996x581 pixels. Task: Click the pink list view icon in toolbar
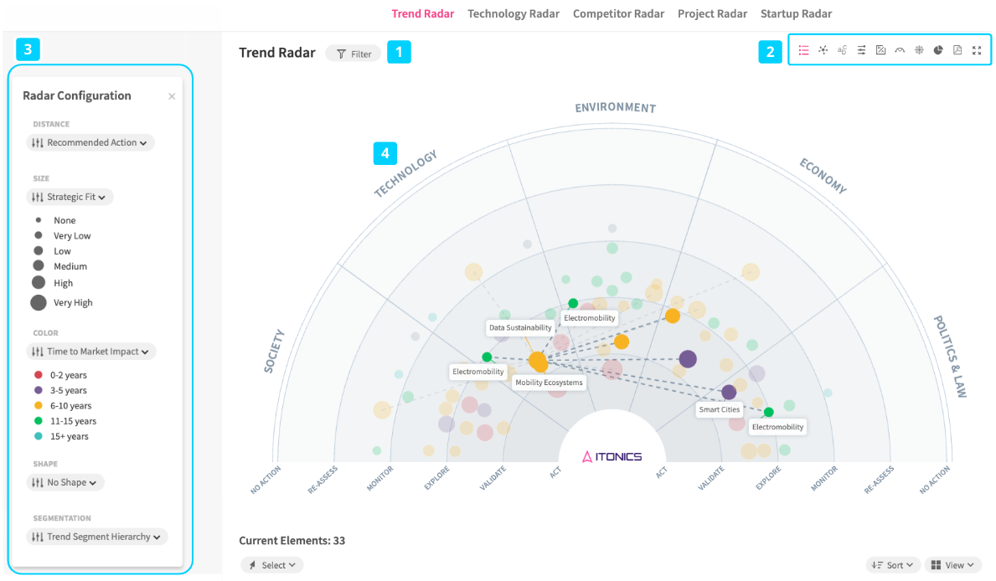point(803,50)
